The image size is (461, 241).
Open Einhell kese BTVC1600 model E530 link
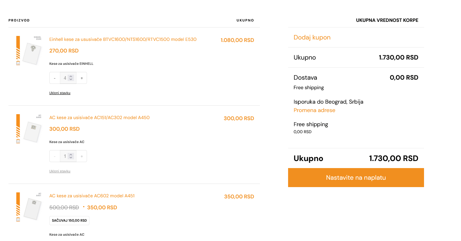(x=123, y=39)
